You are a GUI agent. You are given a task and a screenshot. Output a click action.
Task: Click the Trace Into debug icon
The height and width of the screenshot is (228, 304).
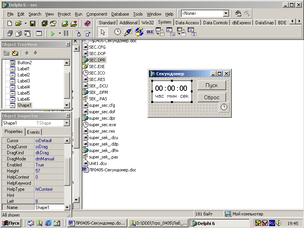pyautogui.click(x=78, y=33)
